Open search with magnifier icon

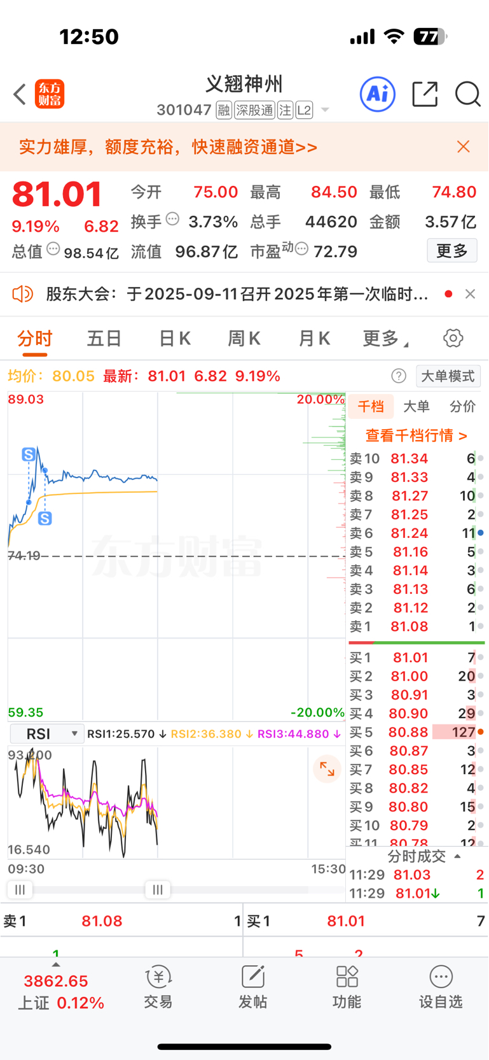467,94
